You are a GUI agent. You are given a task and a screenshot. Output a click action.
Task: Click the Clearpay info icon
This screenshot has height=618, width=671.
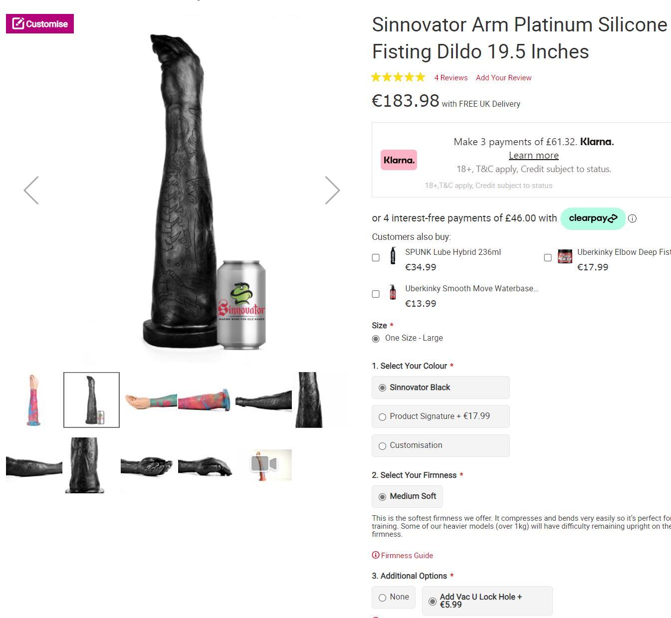click(632, 218)
